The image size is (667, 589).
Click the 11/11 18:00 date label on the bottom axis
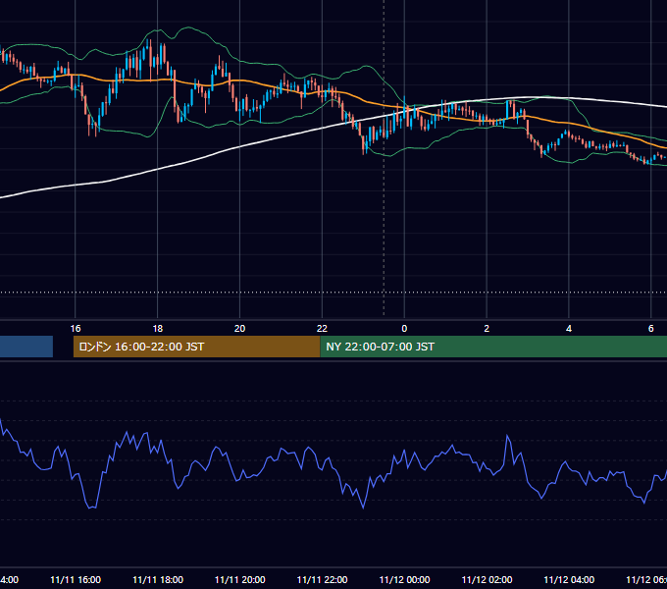coord(158,579)
